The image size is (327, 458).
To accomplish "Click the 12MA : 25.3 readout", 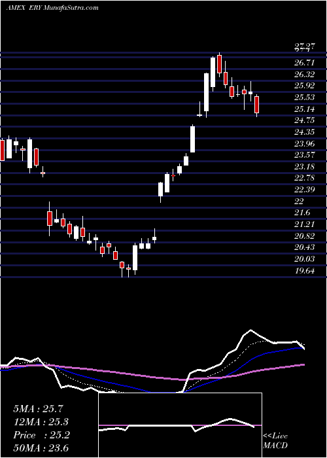I will pyautogui.click(x=41, y=421).
